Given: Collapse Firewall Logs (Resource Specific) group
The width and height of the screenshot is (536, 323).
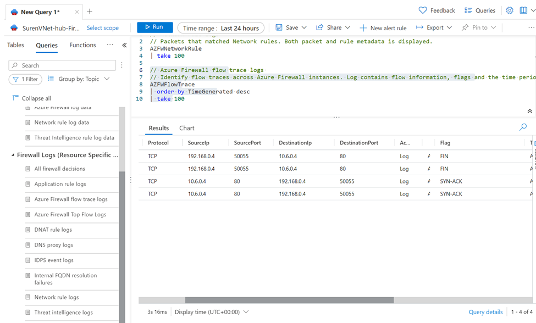Looking at the screenshot, I should (x=13, y=155).
